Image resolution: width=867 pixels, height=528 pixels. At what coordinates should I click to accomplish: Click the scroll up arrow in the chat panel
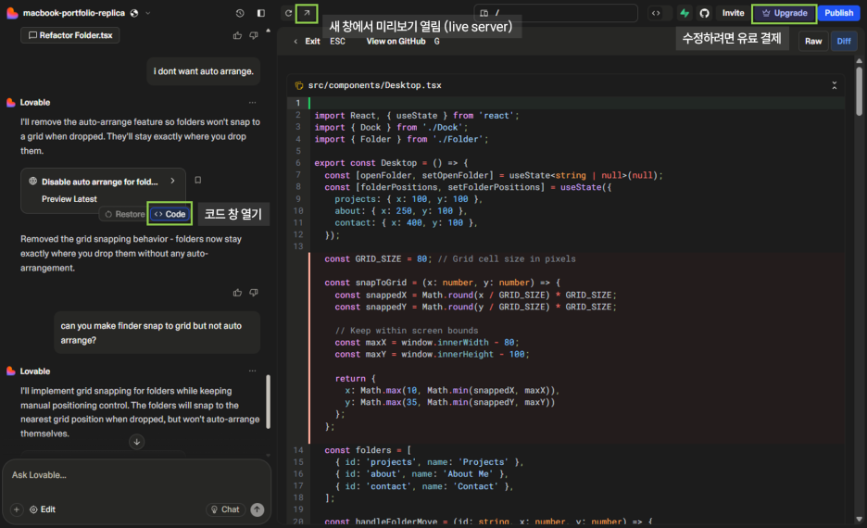coord(269,31)
